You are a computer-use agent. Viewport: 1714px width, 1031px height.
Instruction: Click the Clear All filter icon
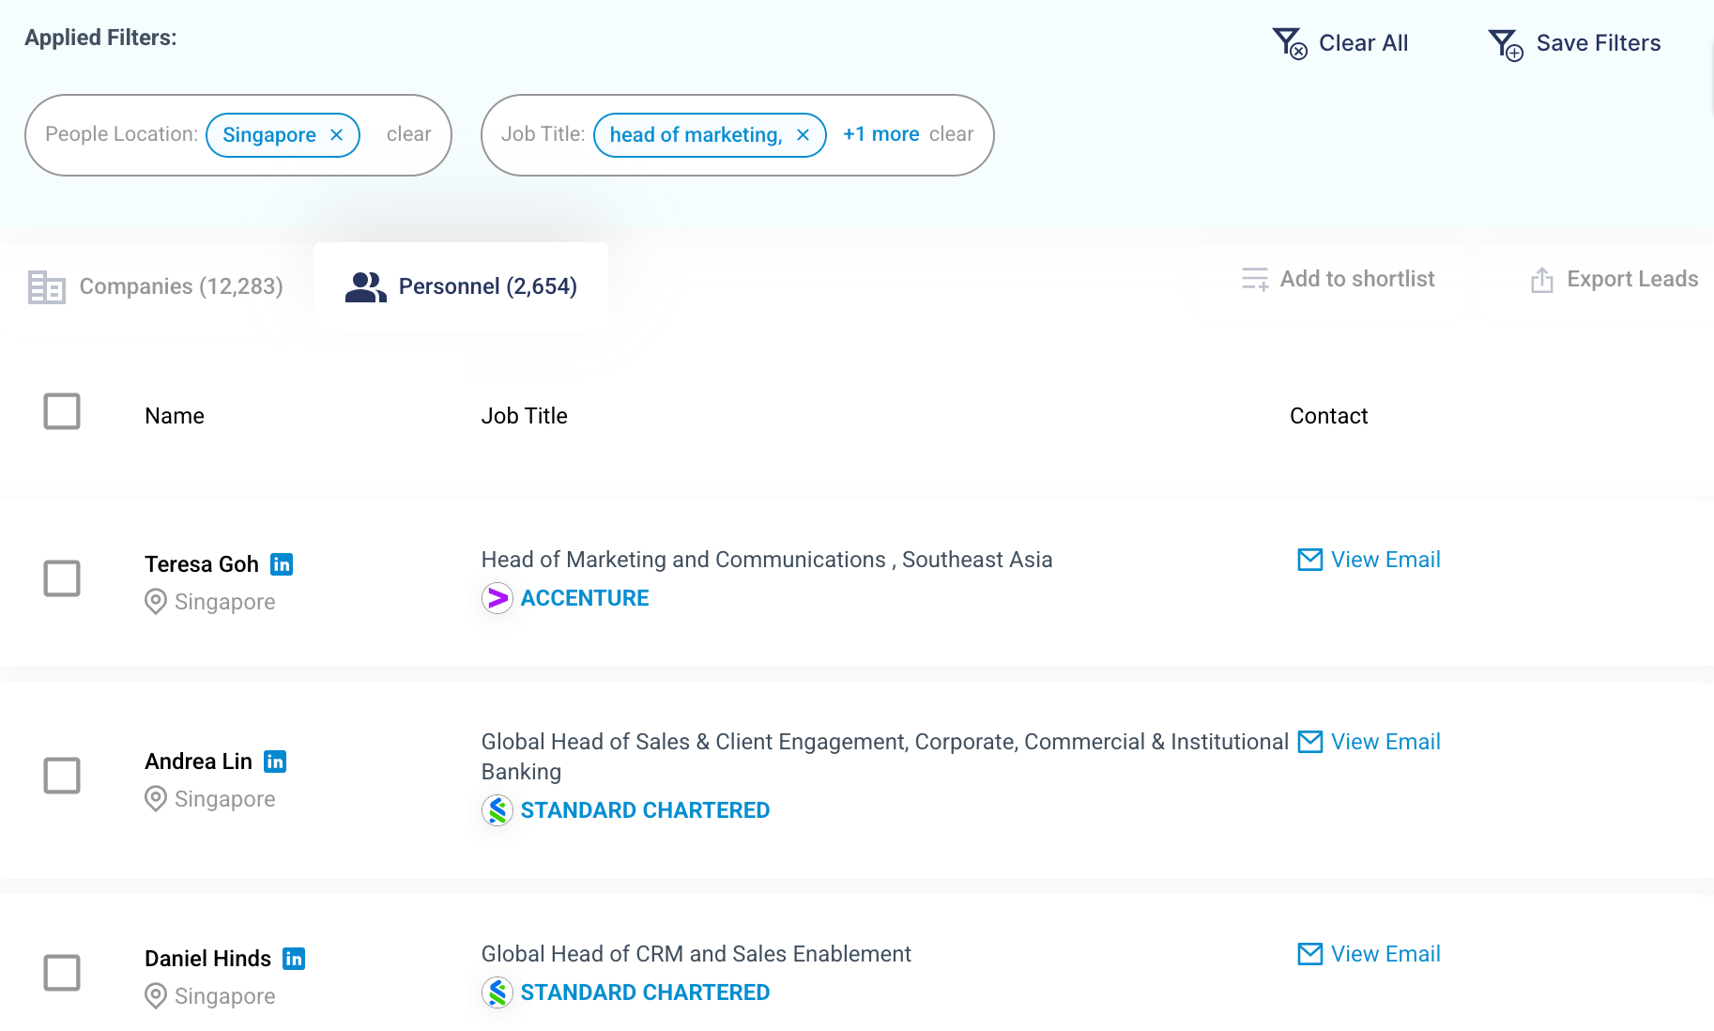pyautogui.click(x=1290, y=43)
